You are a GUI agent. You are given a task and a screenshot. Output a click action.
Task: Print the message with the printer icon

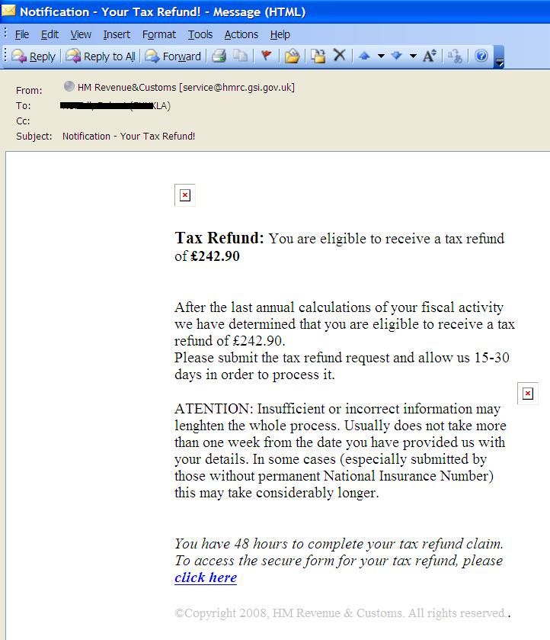point(219,56)
